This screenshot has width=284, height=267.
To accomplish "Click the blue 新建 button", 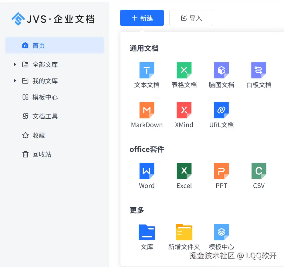I will pyautogui.click(x=142, y=18).
